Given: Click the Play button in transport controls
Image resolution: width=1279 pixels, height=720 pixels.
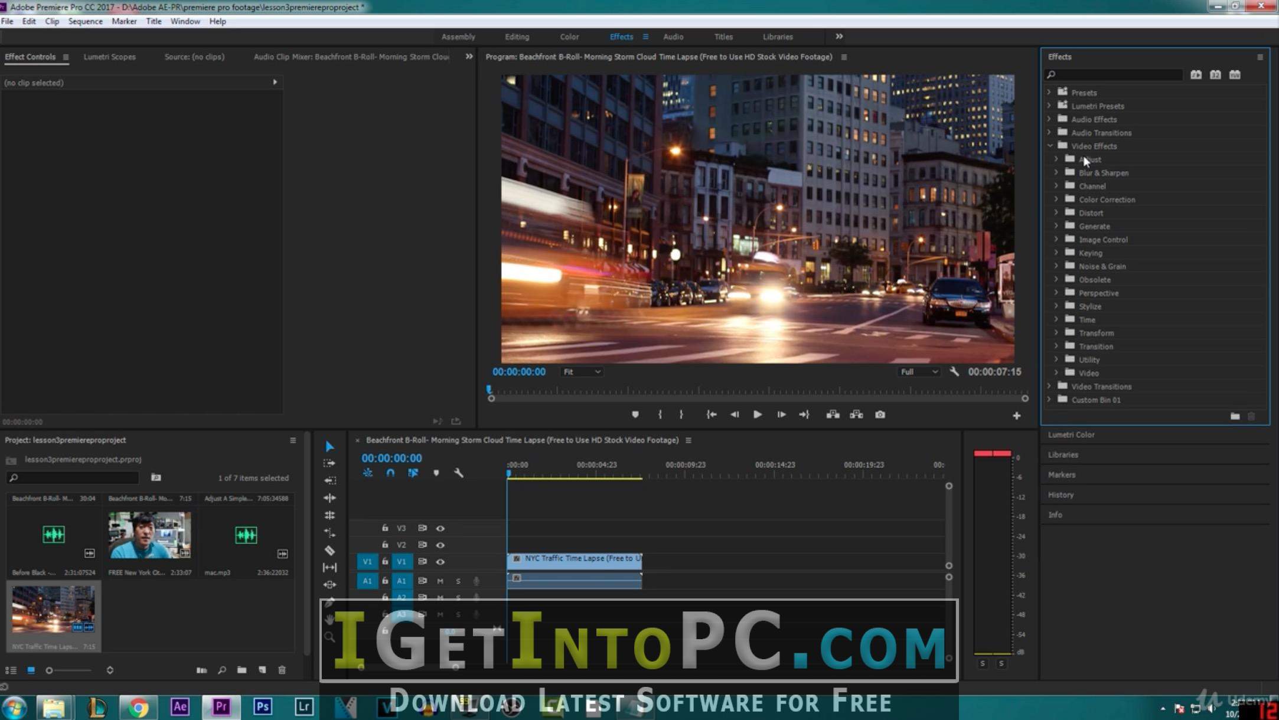Looking at the screenshot, I should point(757,414).
